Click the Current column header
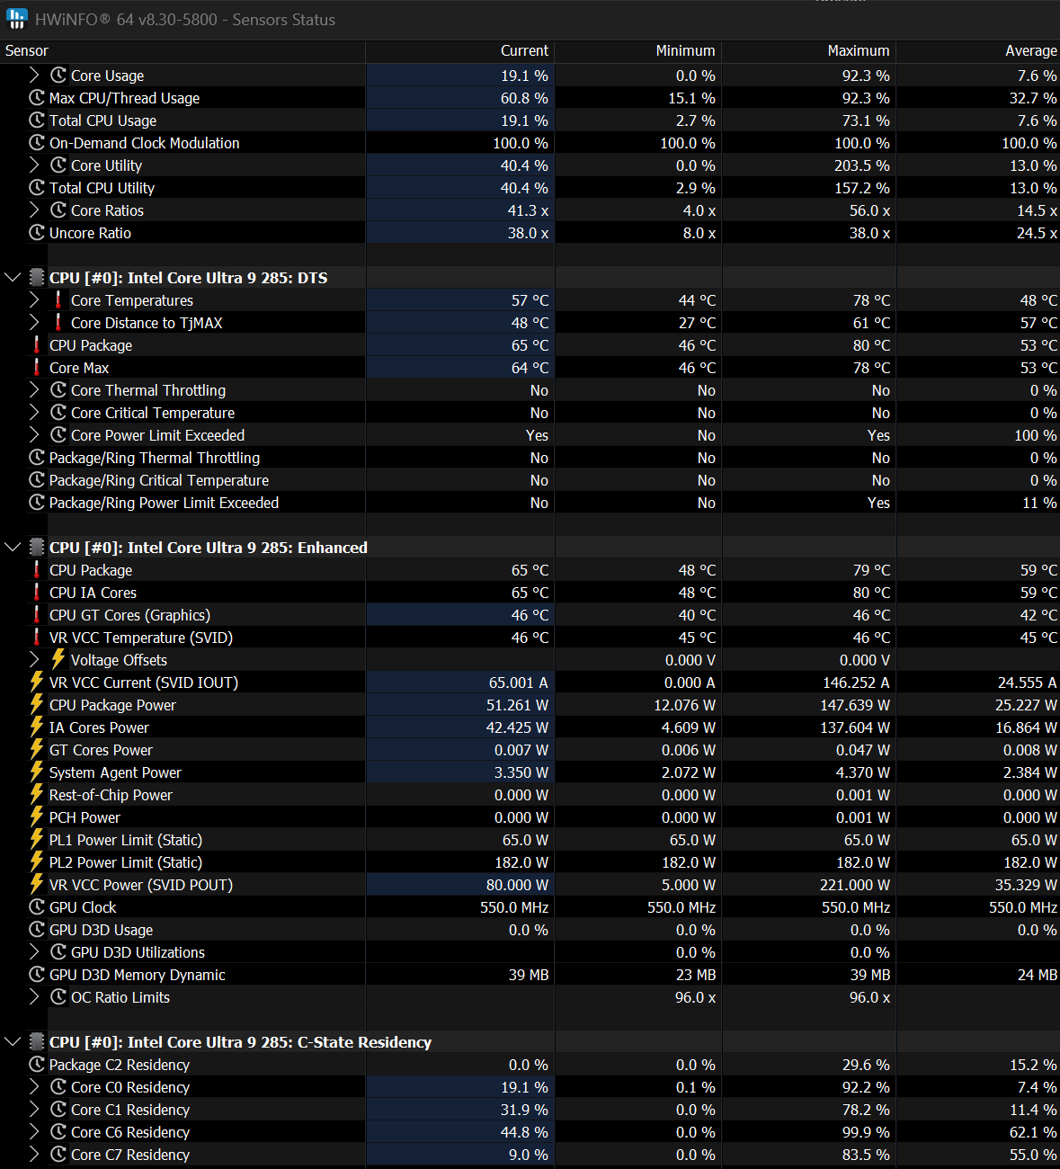Image resolution: width=1060 pixels, height=1169 pixels. click(x=523, y=51)
